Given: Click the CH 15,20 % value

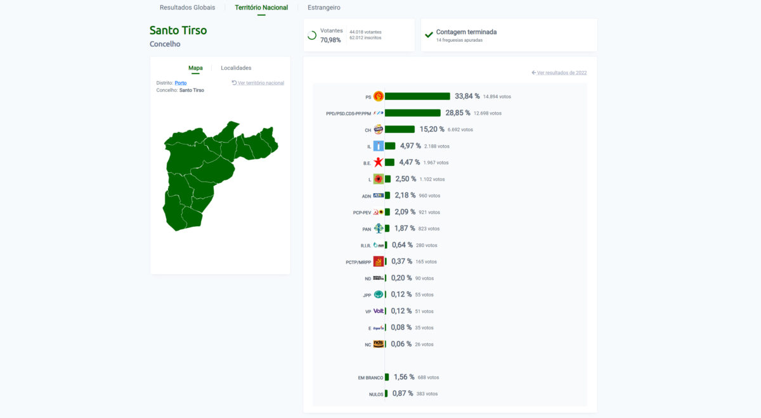Looking at the screenshot, I should pyautogui.click(x=432, y=129).
